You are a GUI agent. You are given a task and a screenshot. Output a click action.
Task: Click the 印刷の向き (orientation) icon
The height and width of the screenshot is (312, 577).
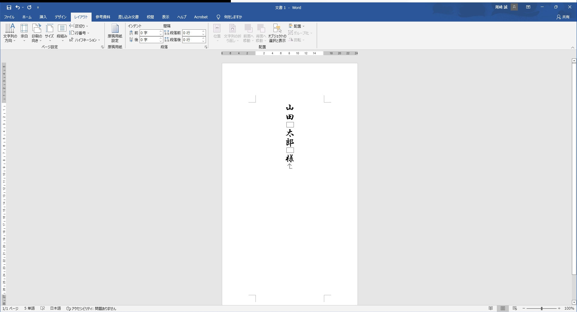coord(37,32)
